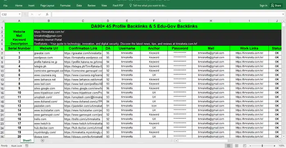Switch to the Formulas tab
286x148 pixels.
65,5
